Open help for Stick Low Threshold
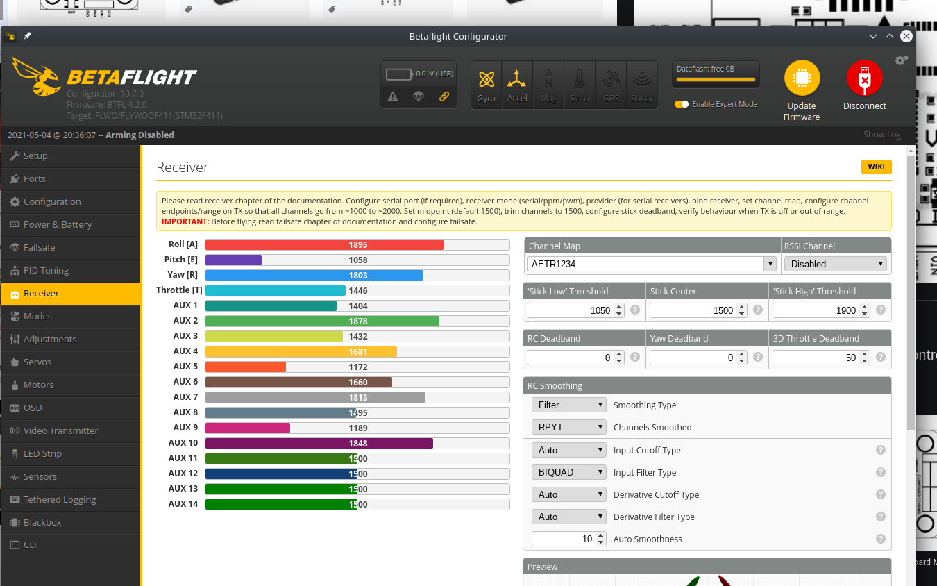 click(x=635, y=310)
